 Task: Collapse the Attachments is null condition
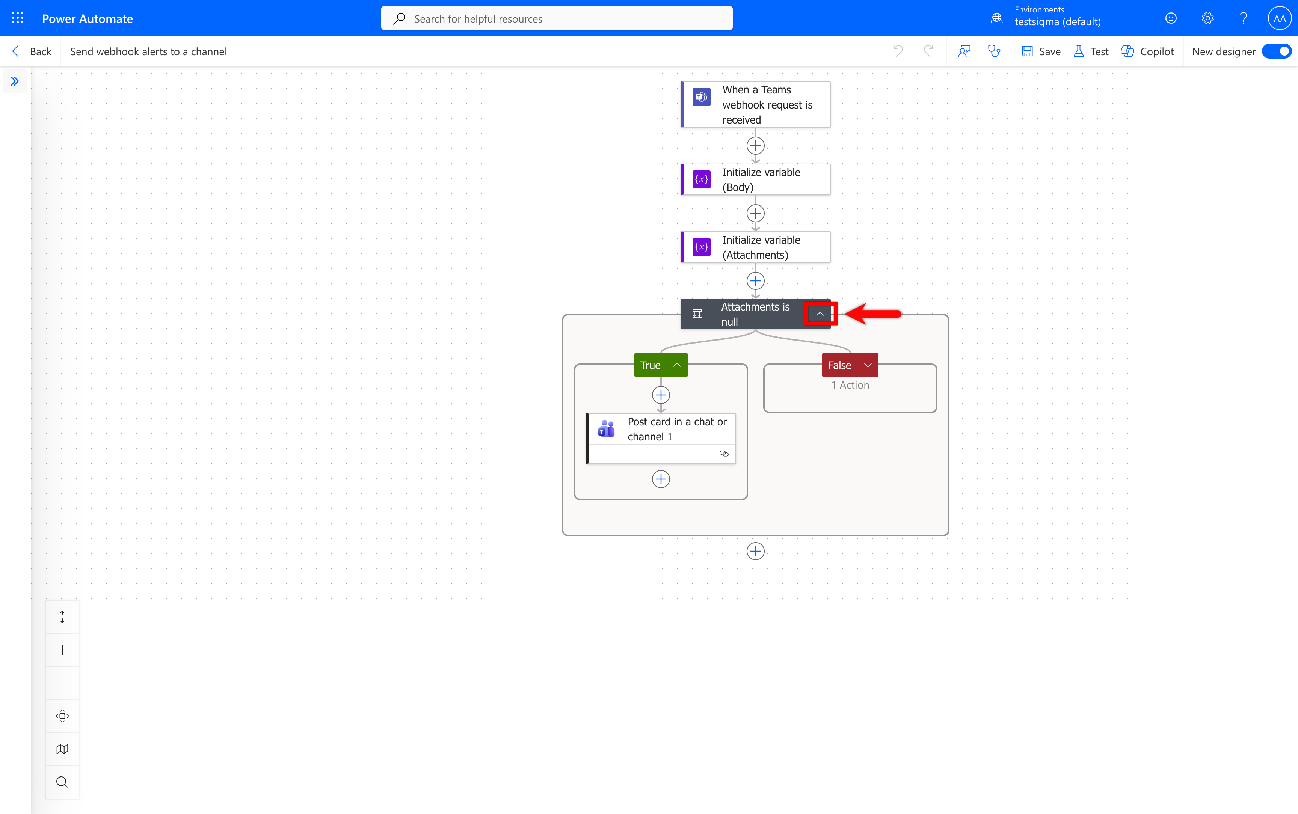tap(820, 314)
